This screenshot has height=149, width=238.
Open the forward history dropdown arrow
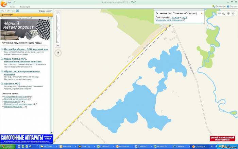point(11,11)
